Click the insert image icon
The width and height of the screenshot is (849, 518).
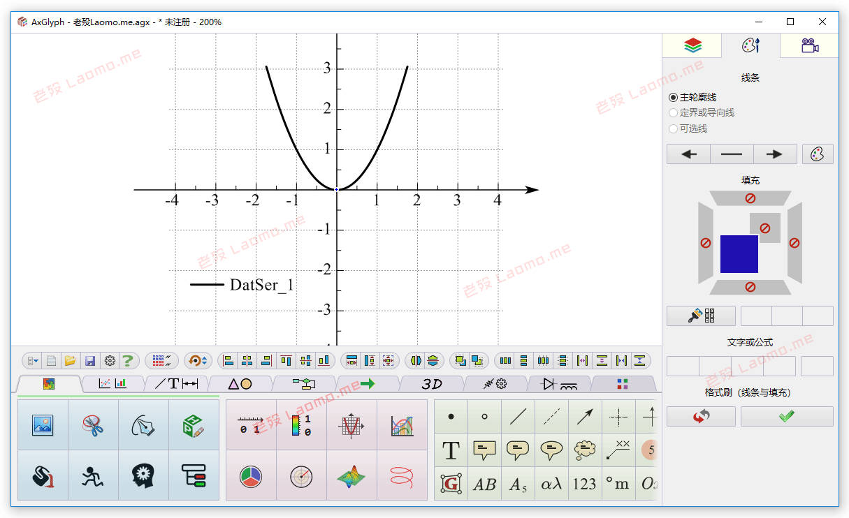pyautogui.click(x=43, y=424)
